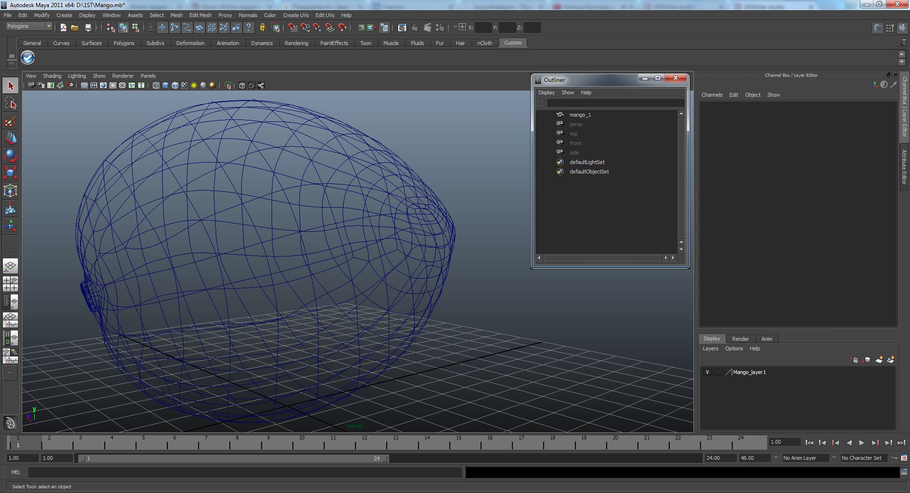
Task: Go to end of playback range
Action: tap(901, 443)
